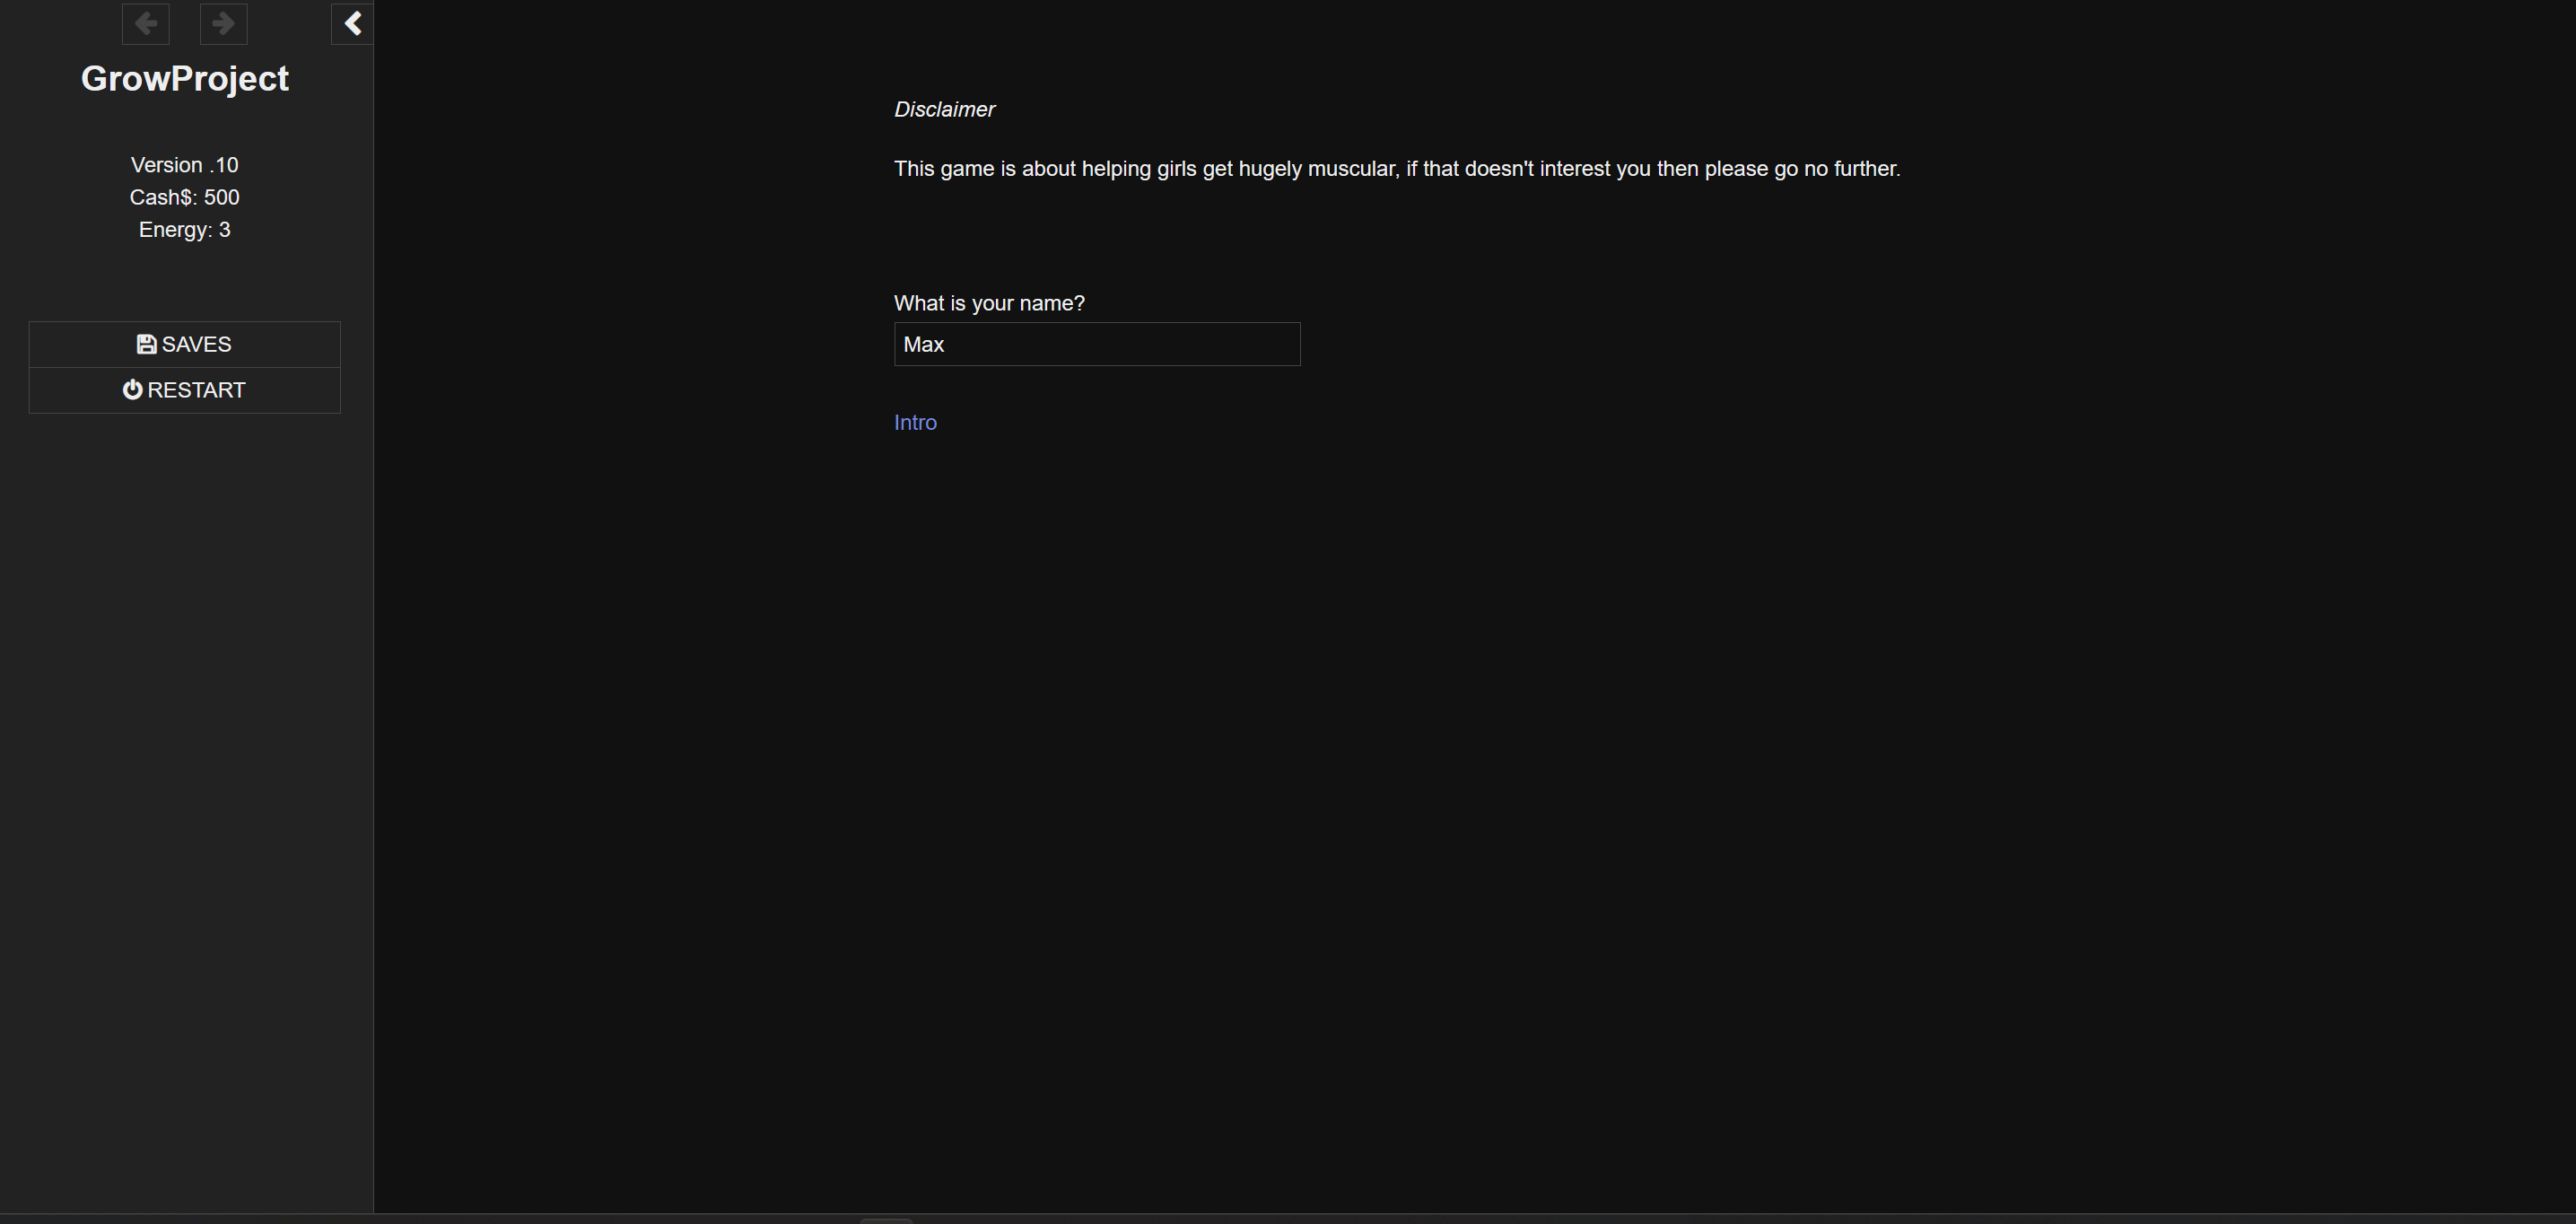Click the Cash$: 500 stat
Viewport: 2576px width, 1224px height.
185,198
